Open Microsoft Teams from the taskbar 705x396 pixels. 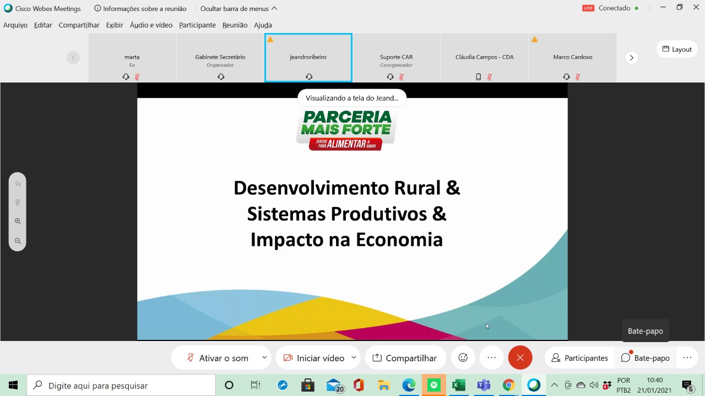pyautogui.click(x=484, y=386)
